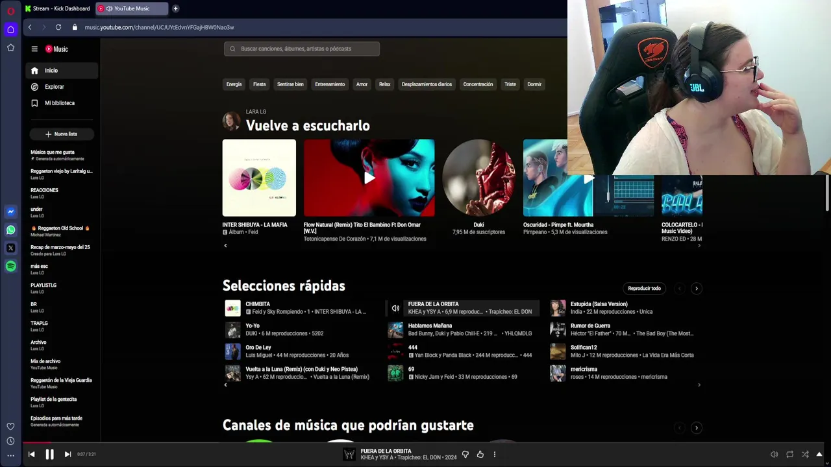Mute the YouTube Music tab audio icon

[109, 8]
